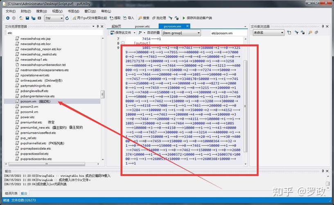This screenshot has height=205, width=334.
Task: Click the filter icon in the file set browser toolbar
Action: [296, 32]
